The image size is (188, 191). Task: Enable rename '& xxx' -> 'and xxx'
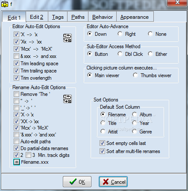[x=16, y=135]
